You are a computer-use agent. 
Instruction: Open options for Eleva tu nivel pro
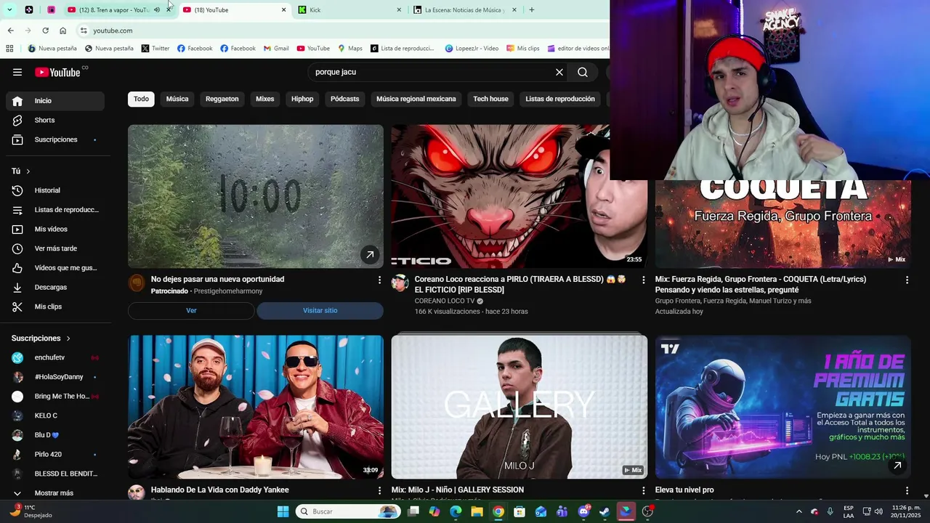(907, 490)
